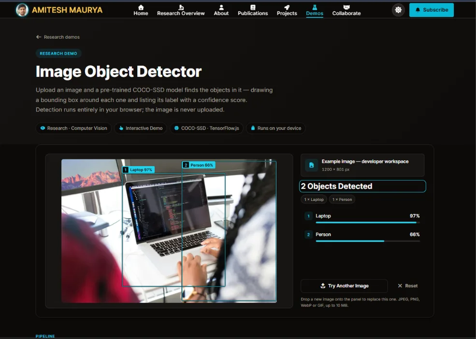
Task: Click the X icon next to Reset
Action: tap(400, 285)
